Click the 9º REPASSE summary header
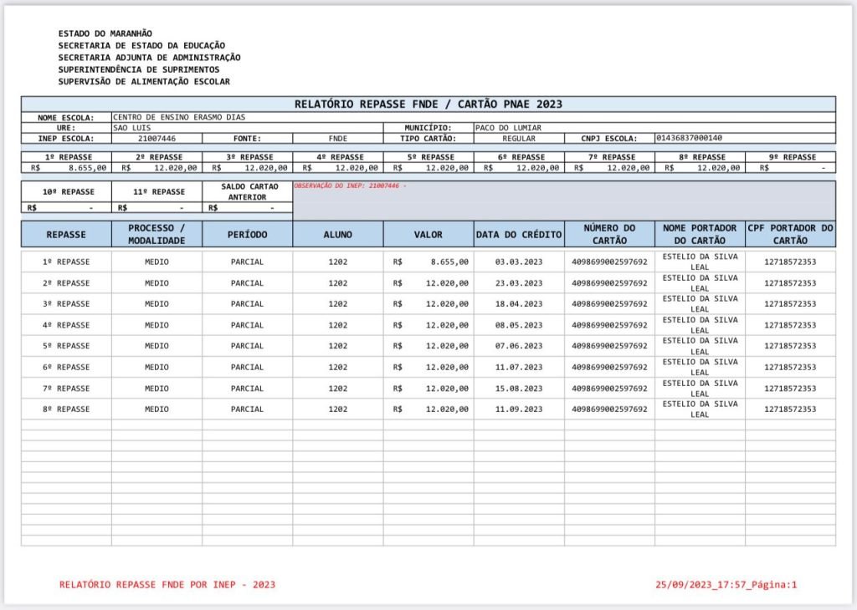 pos(789,157)
